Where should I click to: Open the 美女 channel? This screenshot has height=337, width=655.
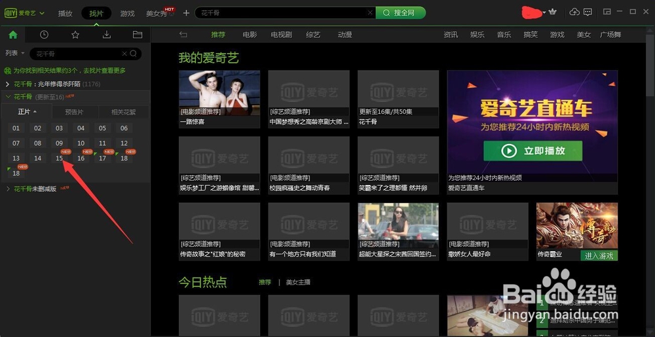(x=584, y=35)
